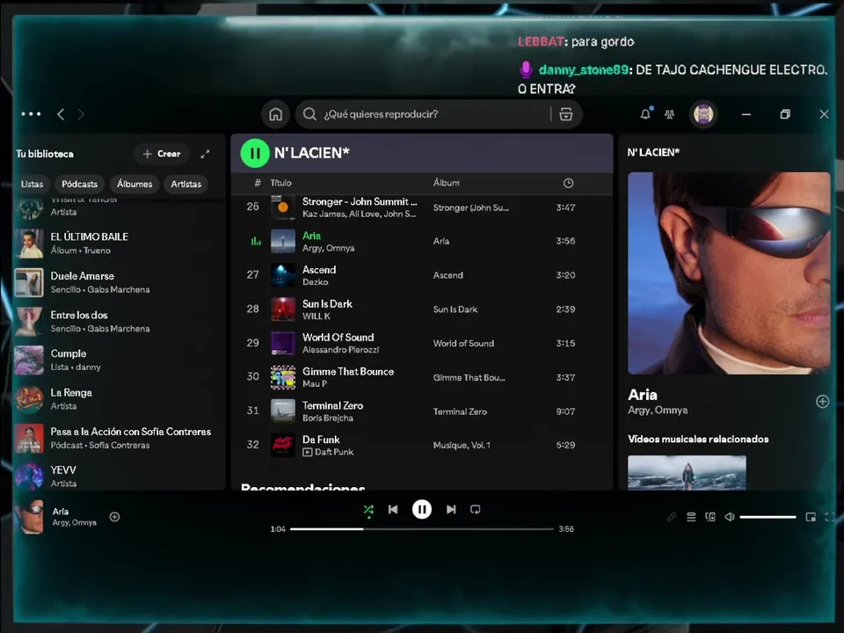Viewport: 844px width, 633px height.
Task: Open the playback queue
Action: 691,517
